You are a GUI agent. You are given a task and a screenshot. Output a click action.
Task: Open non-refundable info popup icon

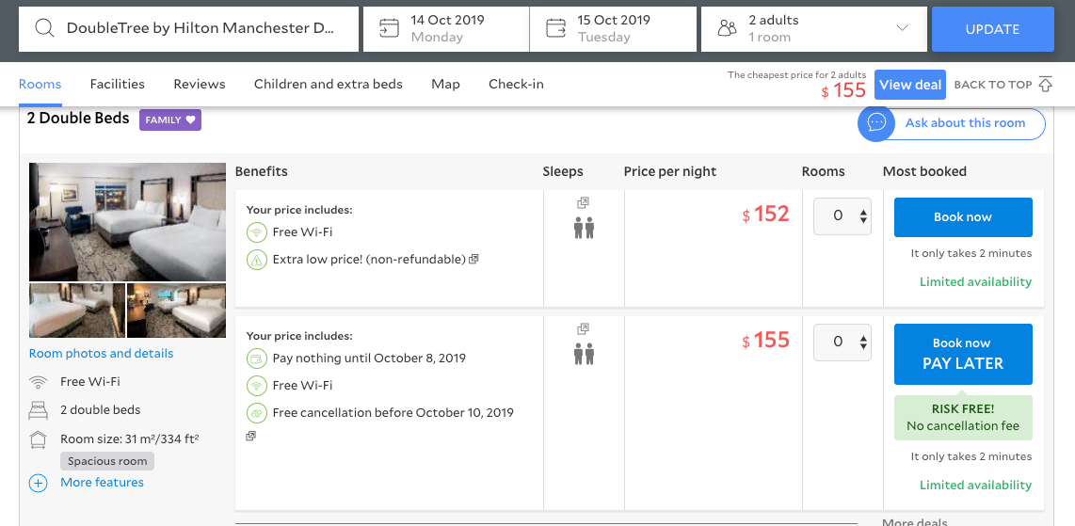click(473, 259)
